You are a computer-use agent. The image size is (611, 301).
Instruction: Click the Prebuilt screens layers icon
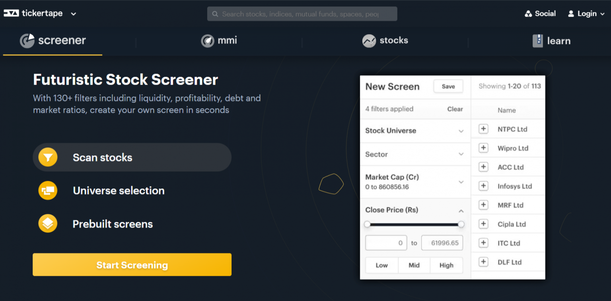pyautogui.click(x=47, y=223)
